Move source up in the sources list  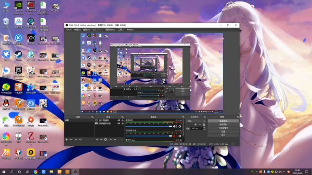coord(111,140)
